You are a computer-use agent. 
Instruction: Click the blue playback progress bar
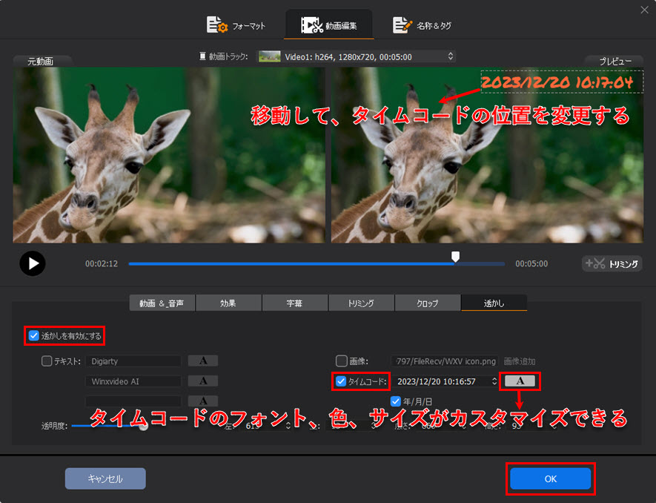(x=291, y=264)
